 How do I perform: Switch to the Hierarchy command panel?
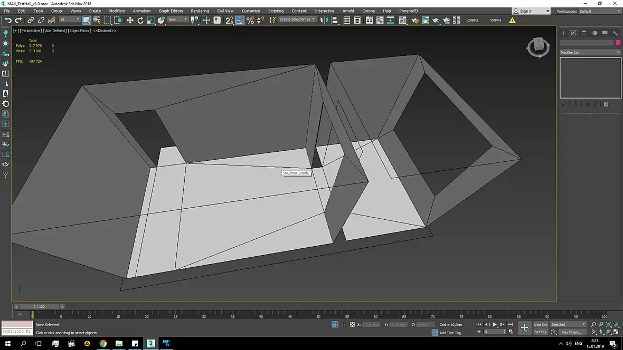coord(584,33)
